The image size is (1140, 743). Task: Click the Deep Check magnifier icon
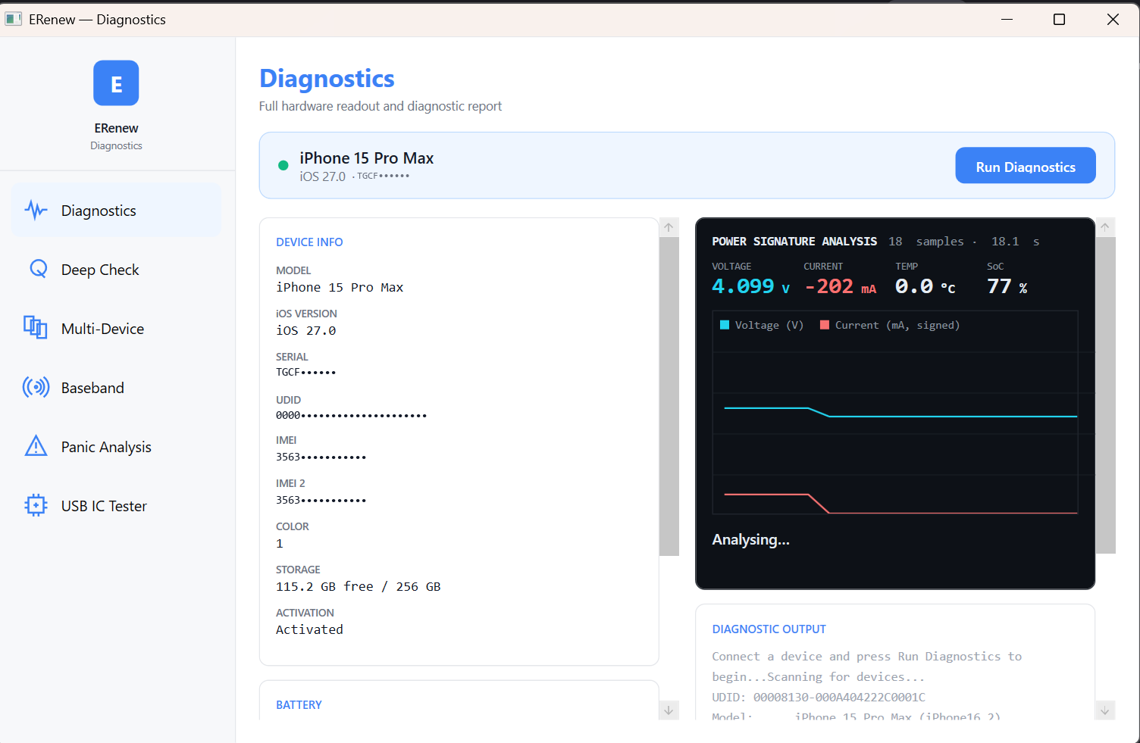(38, 269)
